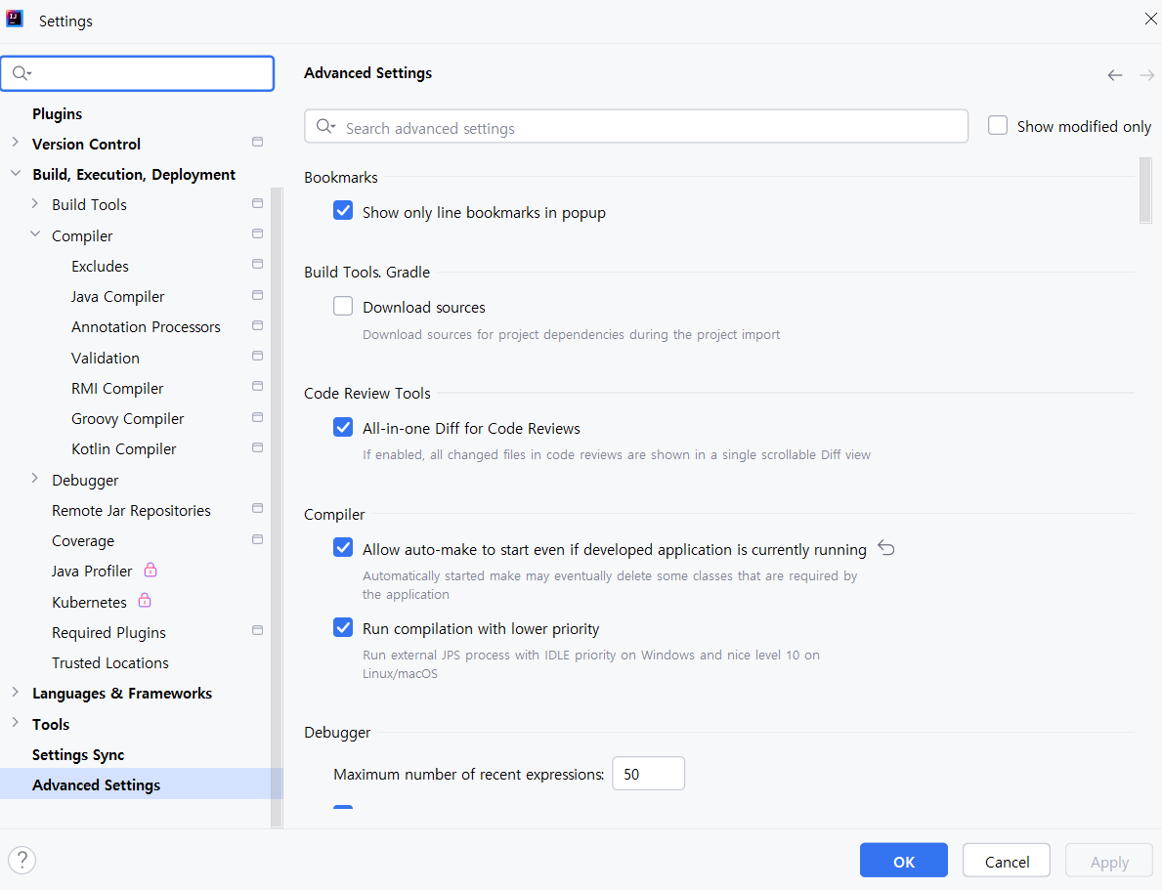
Task: Click the lock icon next to Kubernetes
Action: click(145, 600)
